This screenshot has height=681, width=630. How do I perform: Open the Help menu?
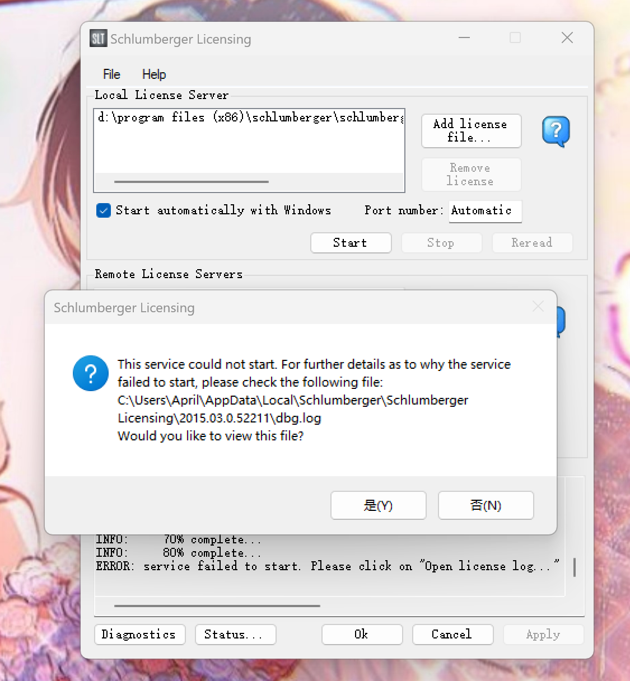(154, 74)
